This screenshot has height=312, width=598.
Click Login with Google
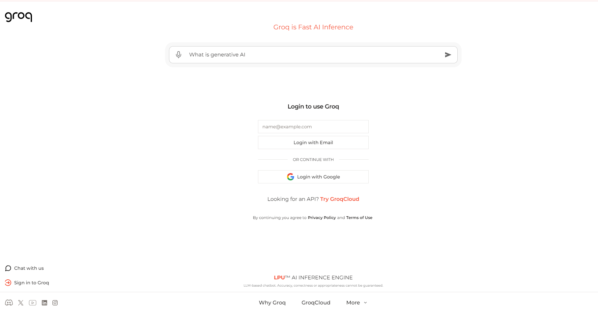point(313,176)
